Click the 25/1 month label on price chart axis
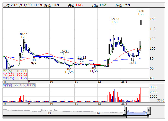 click(124, 82)
